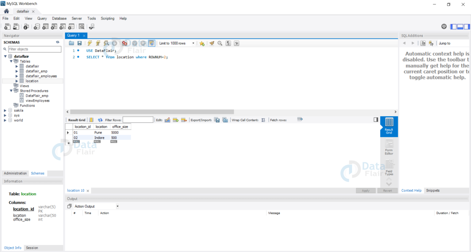471x252 pixels.
Task: Execute query lightning bolt icon
Action: (90, 43)
